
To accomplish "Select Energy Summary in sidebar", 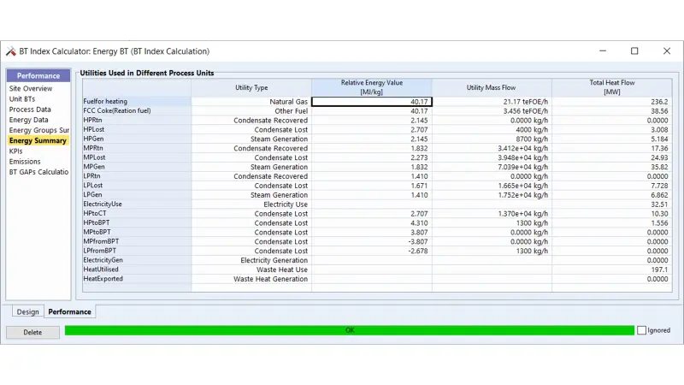I will [38, 140].
